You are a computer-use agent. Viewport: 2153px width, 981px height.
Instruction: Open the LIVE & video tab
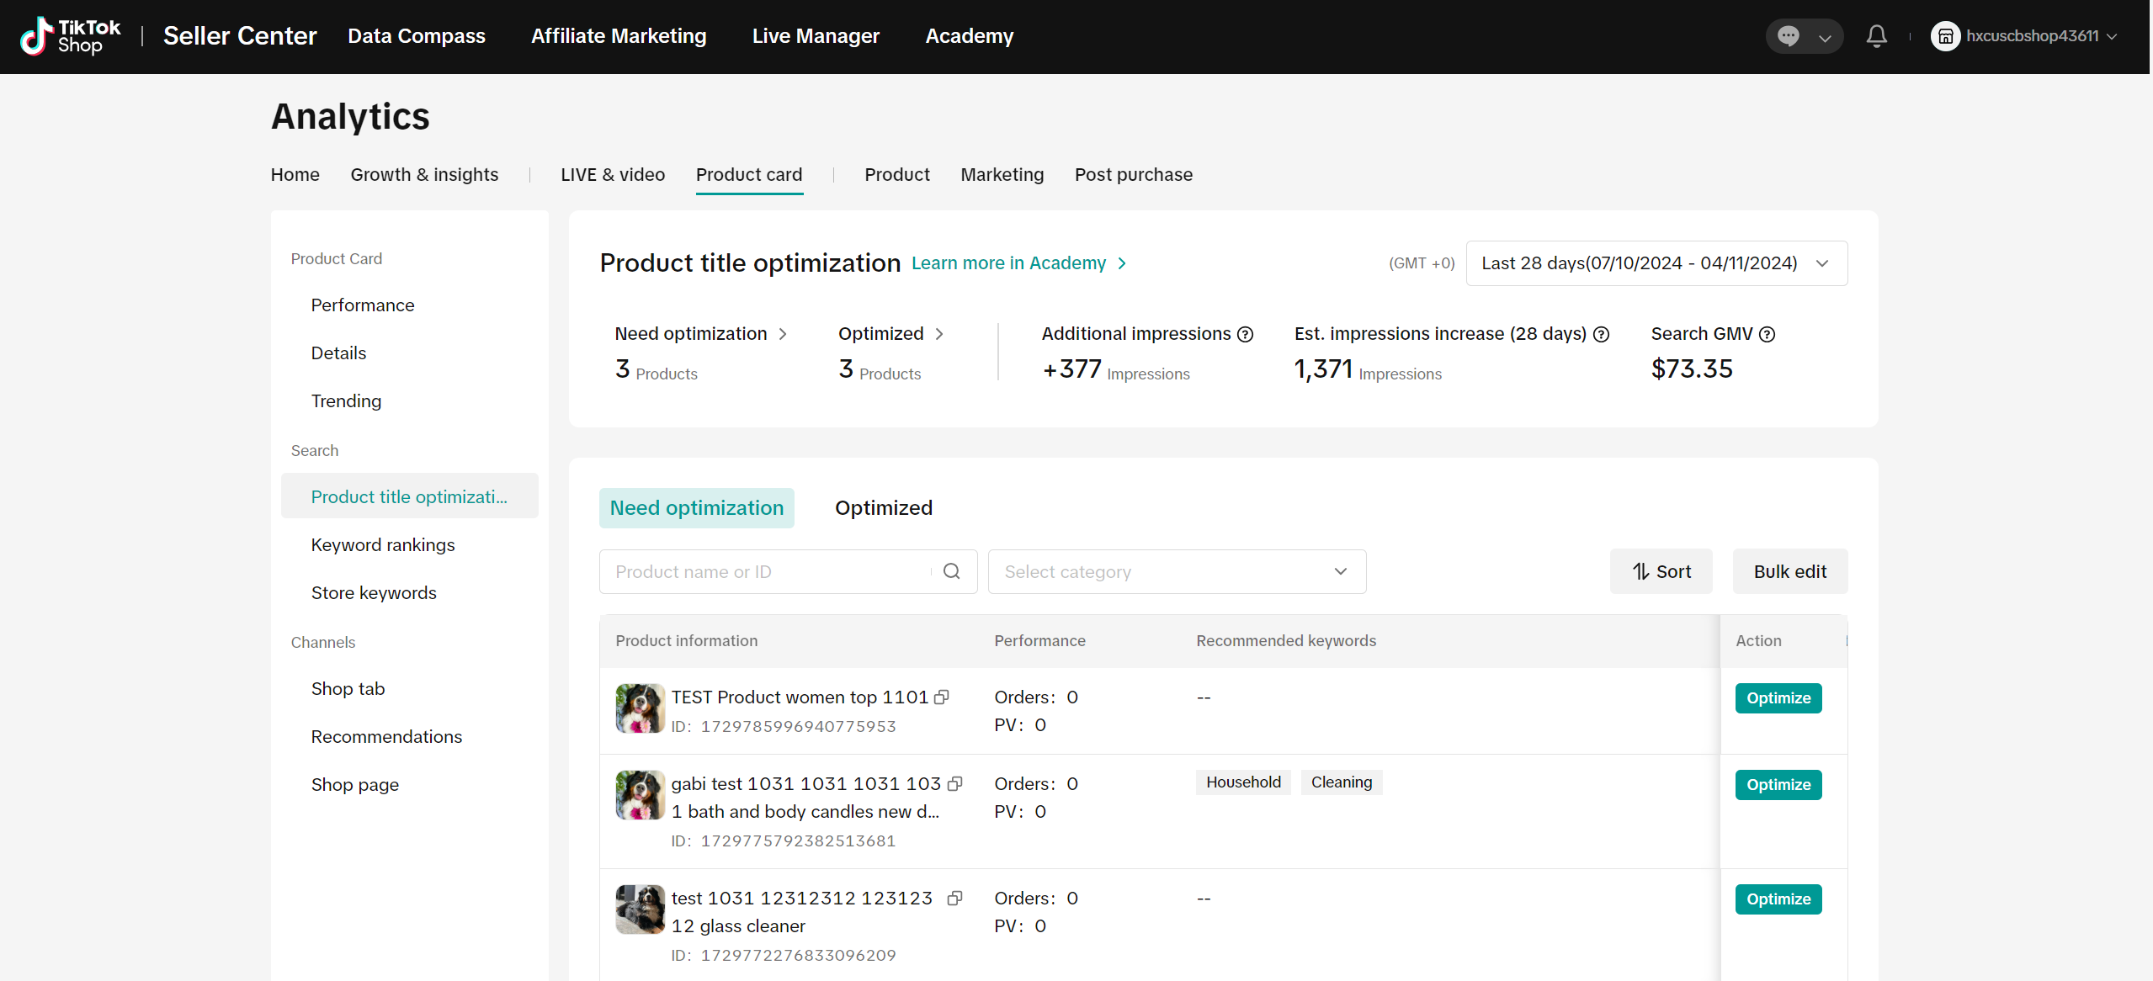point(612,175)
